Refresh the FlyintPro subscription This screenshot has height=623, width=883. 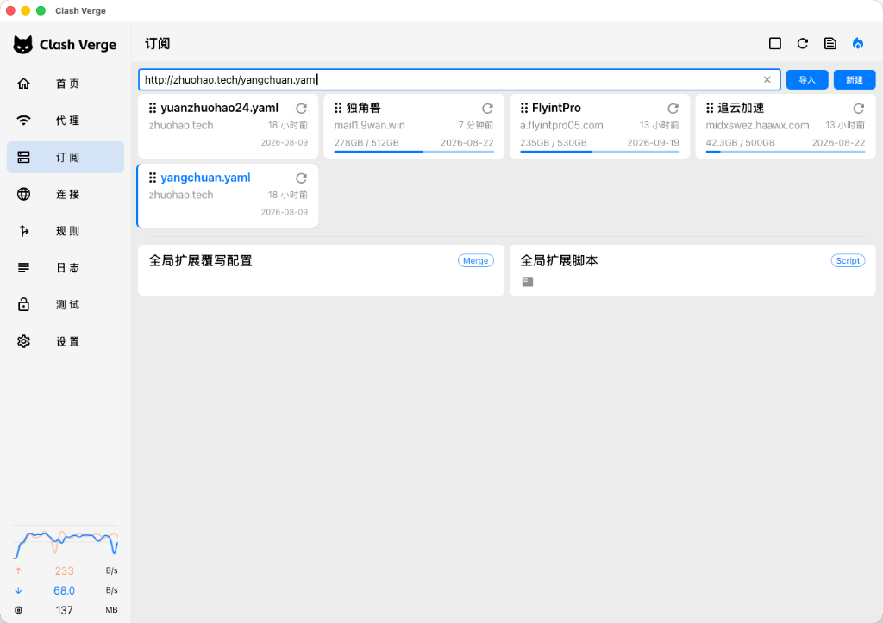(673, 108)
